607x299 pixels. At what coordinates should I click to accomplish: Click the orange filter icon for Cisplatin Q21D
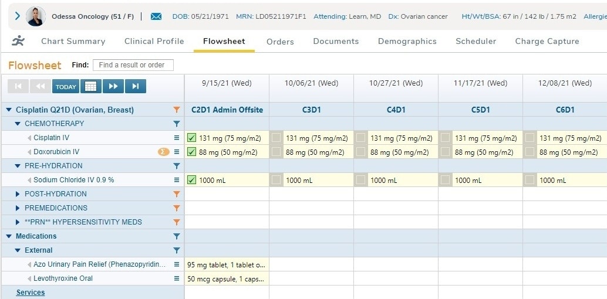tap(176, 110)
